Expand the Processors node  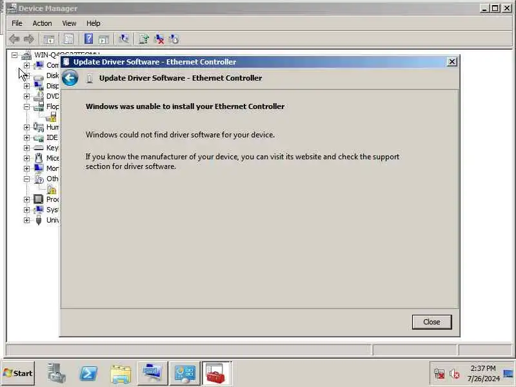pyautogui.click(x=26, y=199)
